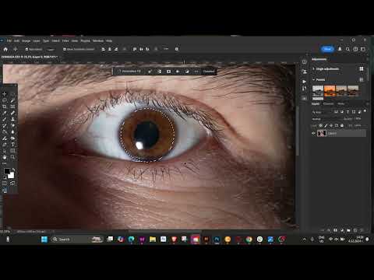
Task: Toggle Quick Mask mode
Action: point(5,183)
